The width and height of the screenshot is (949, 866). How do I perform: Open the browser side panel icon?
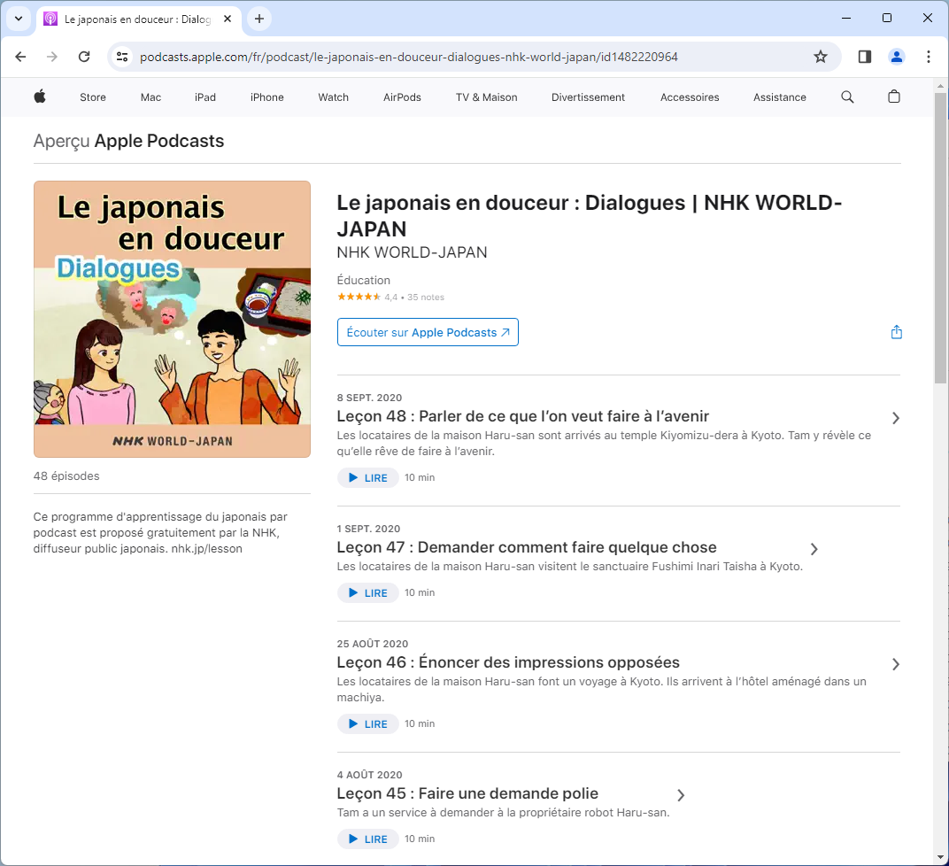865,57
